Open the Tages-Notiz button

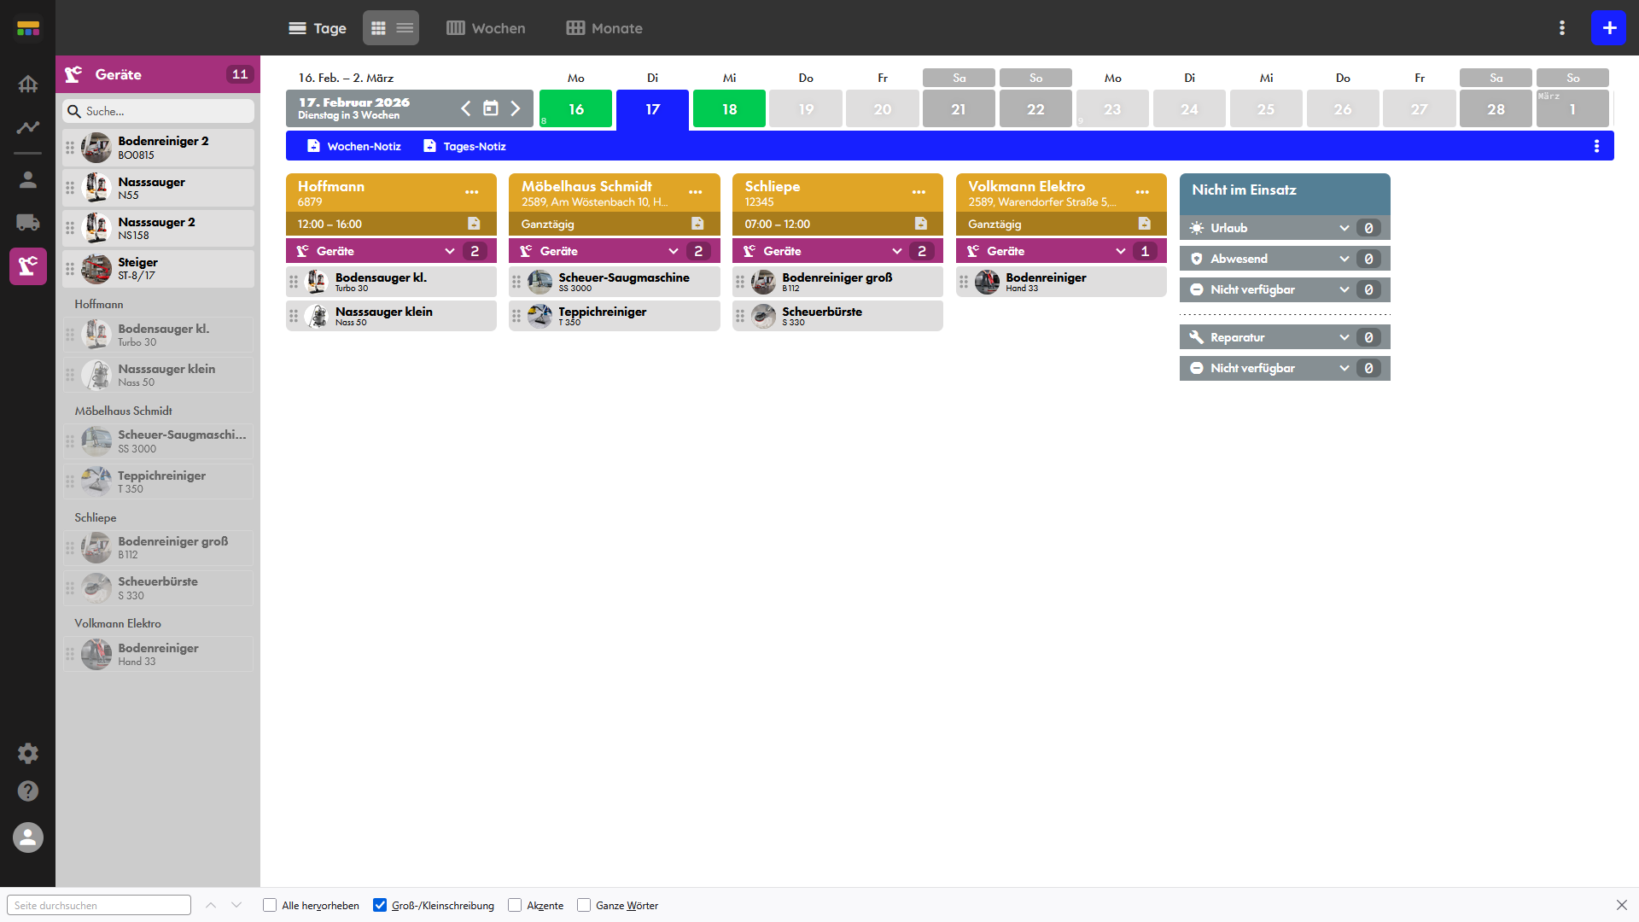[x=464, y=146]
